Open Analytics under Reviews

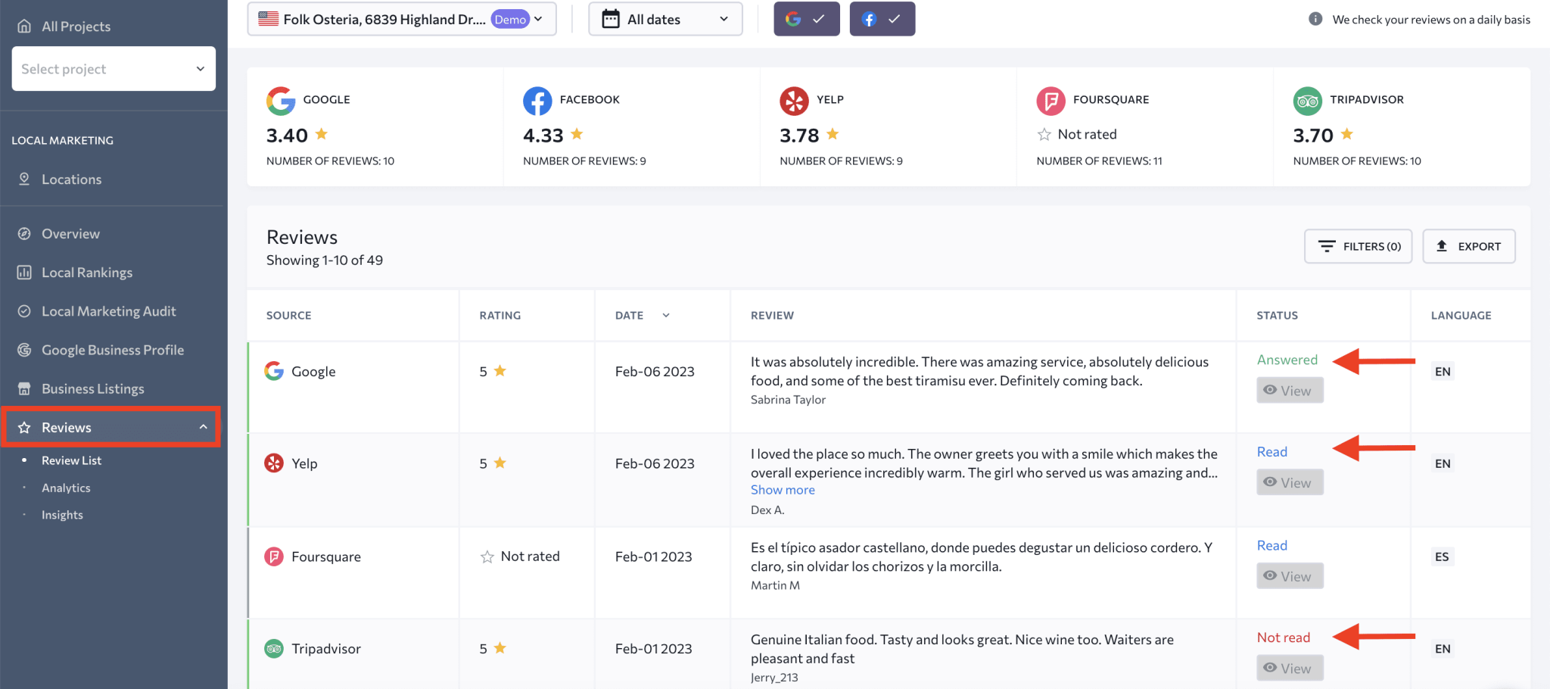tap(66, 488)
